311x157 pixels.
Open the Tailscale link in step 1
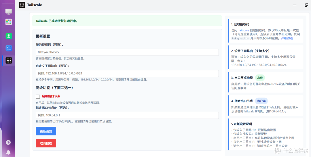[x=244, y=30]
